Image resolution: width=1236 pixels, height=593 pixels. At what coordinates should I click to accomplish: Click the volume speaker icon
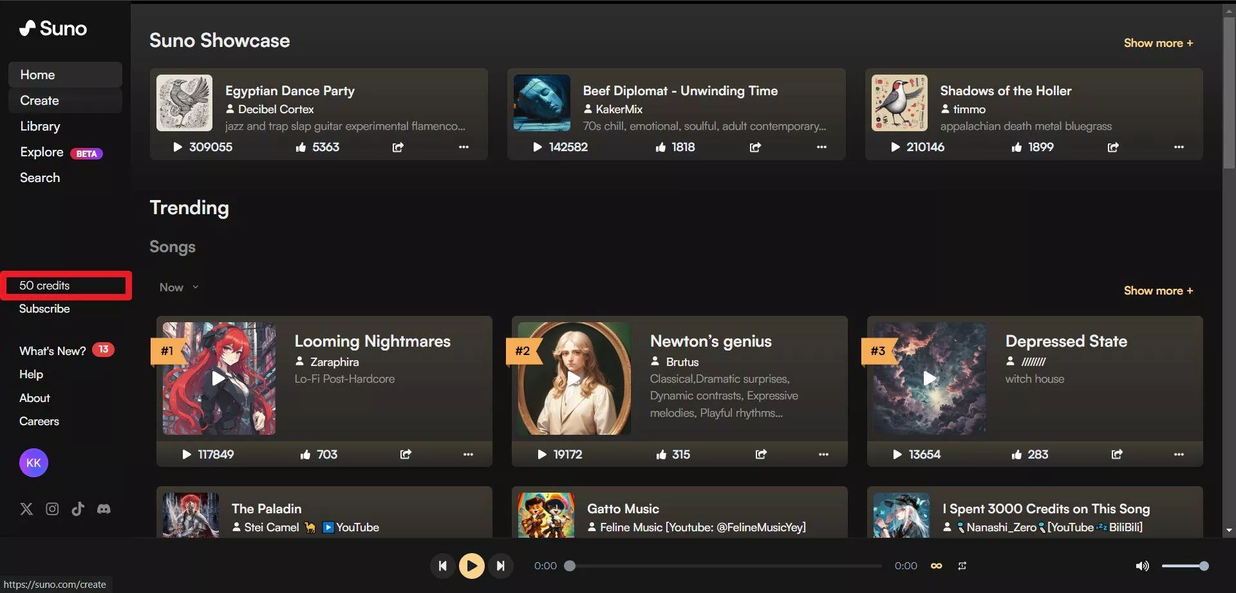[x=1142, y=566]
